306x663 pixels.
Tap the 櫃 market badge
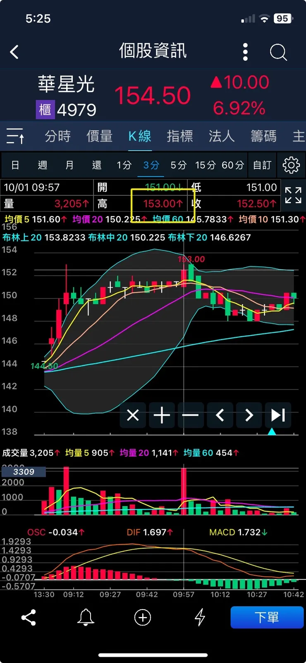click(x=45, y=110)
